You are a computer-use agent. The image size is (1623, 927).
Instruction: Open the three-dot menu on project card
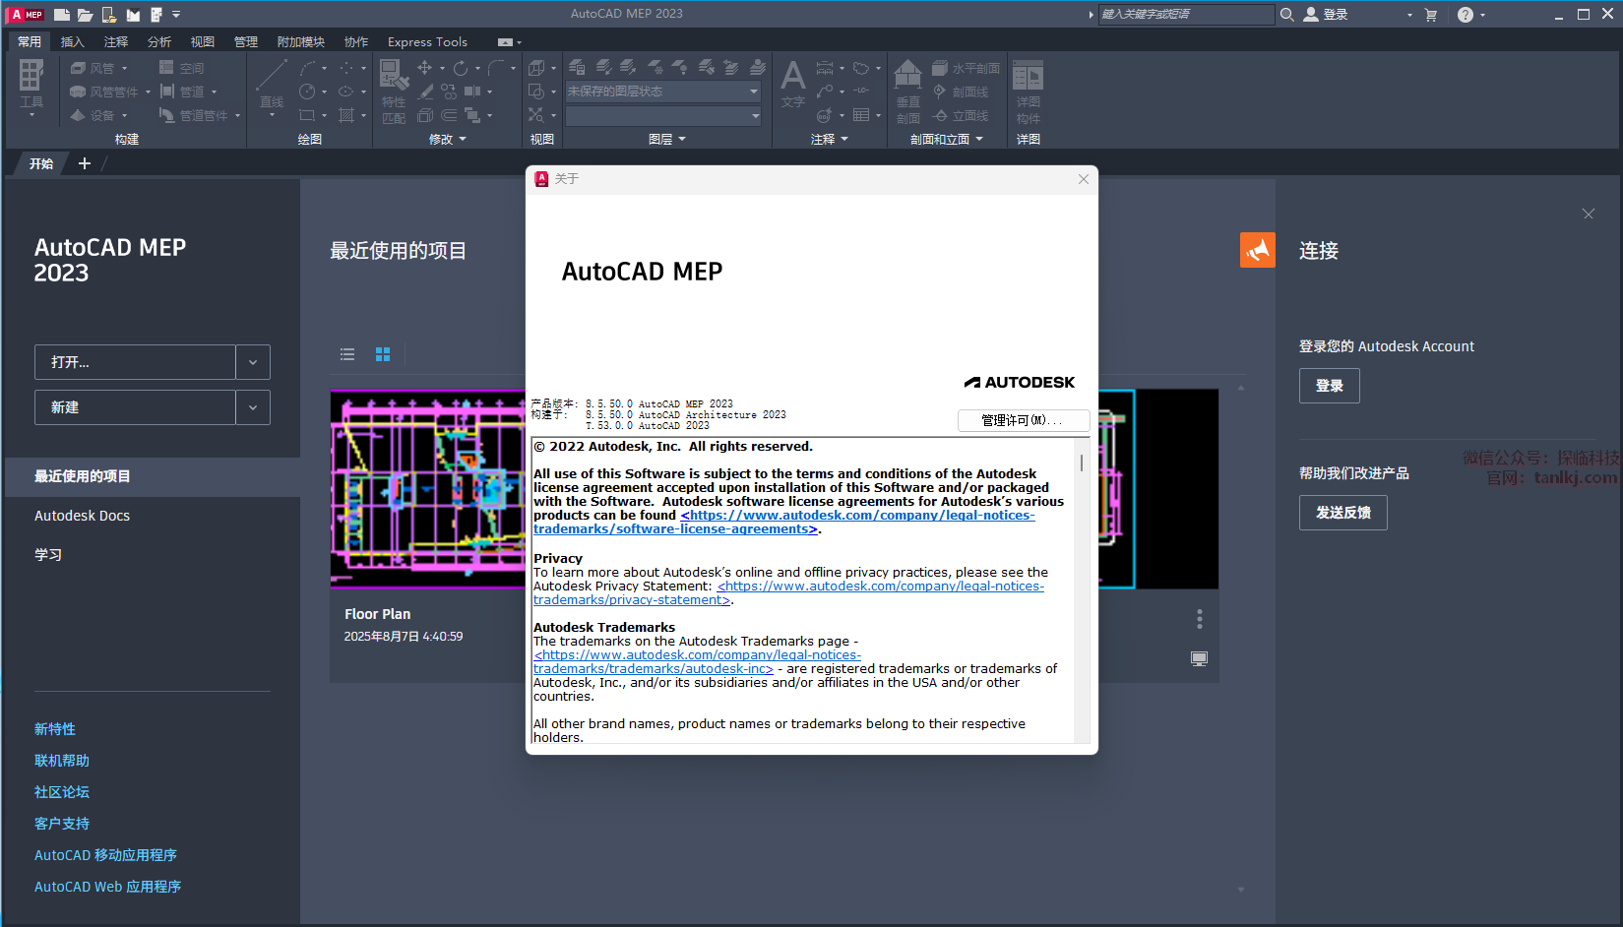click(x=1199, y=618)
